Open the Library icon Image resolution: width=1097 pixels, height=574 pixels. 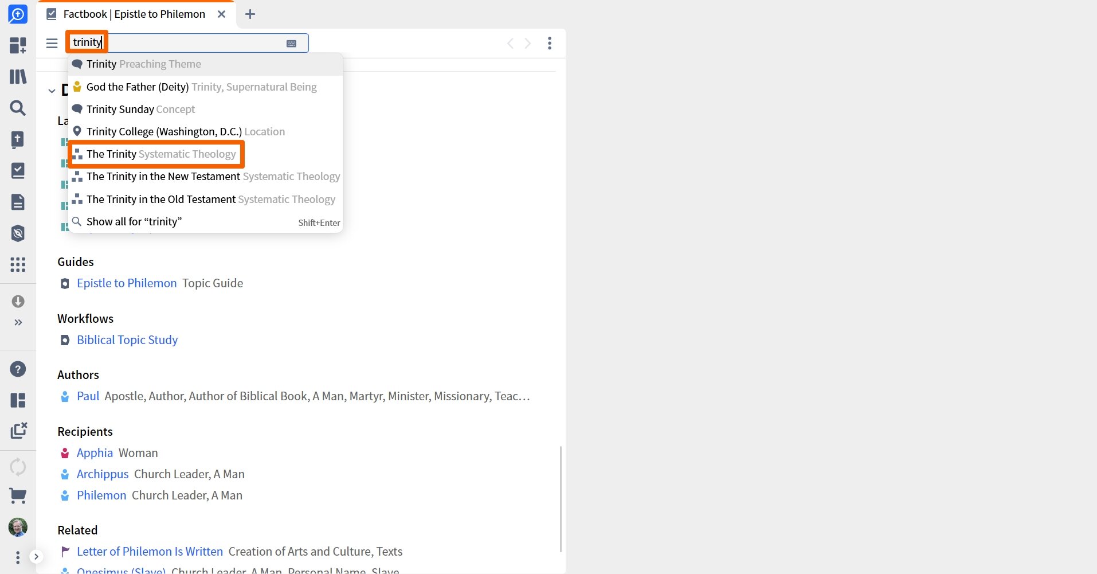pyautogui.click(x=18, y=76)
